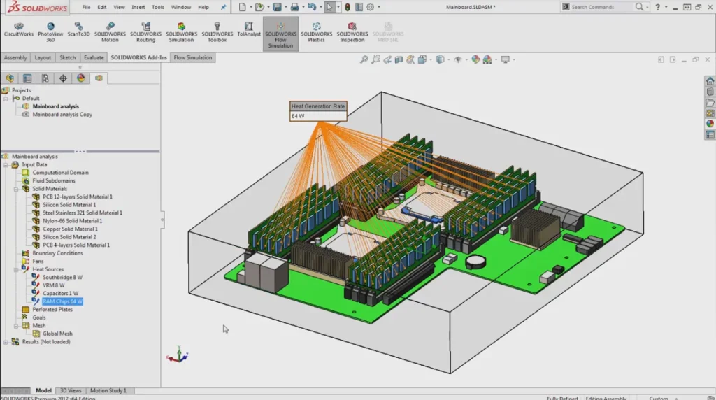Open Flow Simulation analysis tree tab
Image resolution: width=716 pixels, height=400 pixels.
coord(99,78)
